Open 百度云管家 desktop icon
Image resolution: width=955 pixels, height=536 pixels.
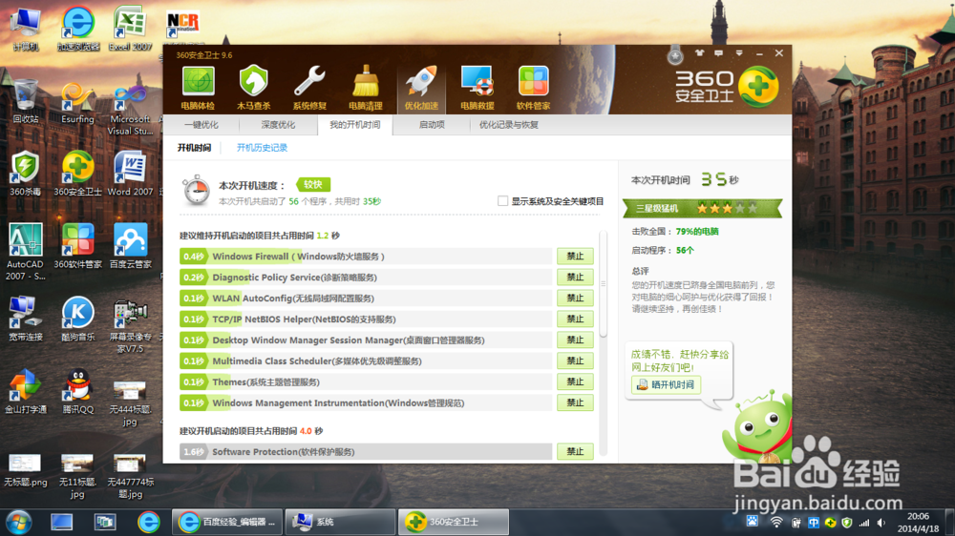130,246
